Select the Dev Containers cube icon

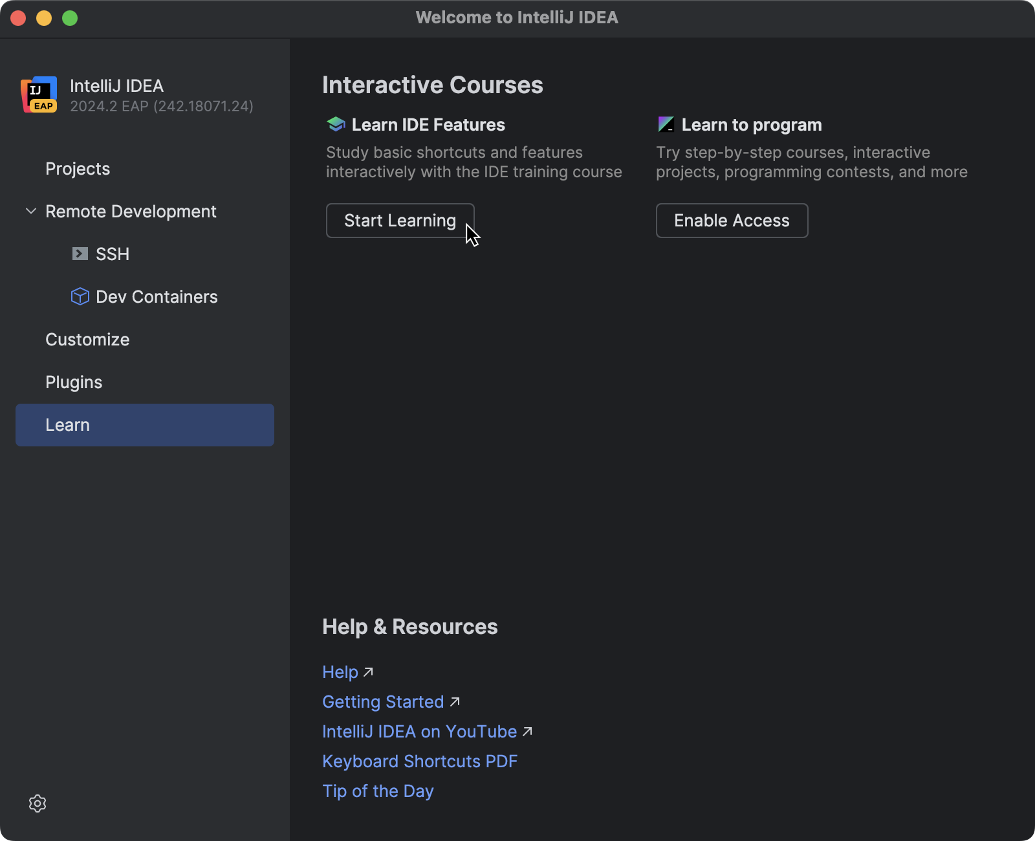pyautogui.click(x=79, y=296)
